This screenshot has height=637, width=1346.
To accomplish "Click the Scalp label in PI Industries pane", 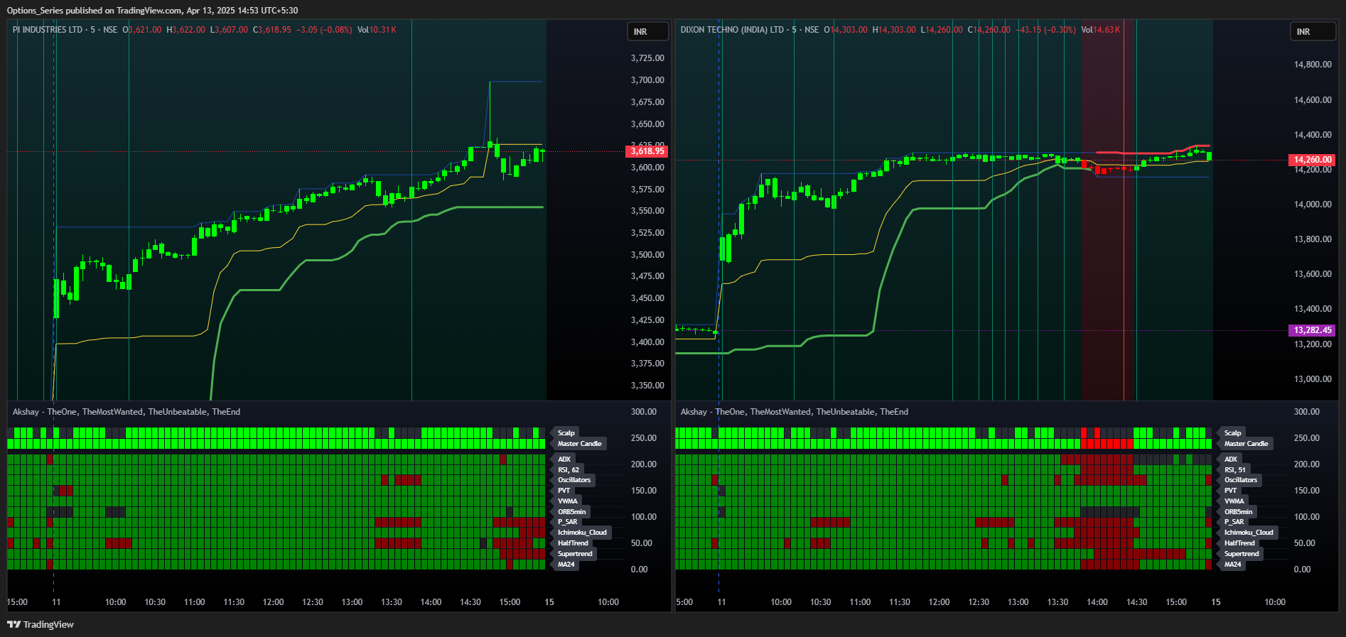I will 566,433.
